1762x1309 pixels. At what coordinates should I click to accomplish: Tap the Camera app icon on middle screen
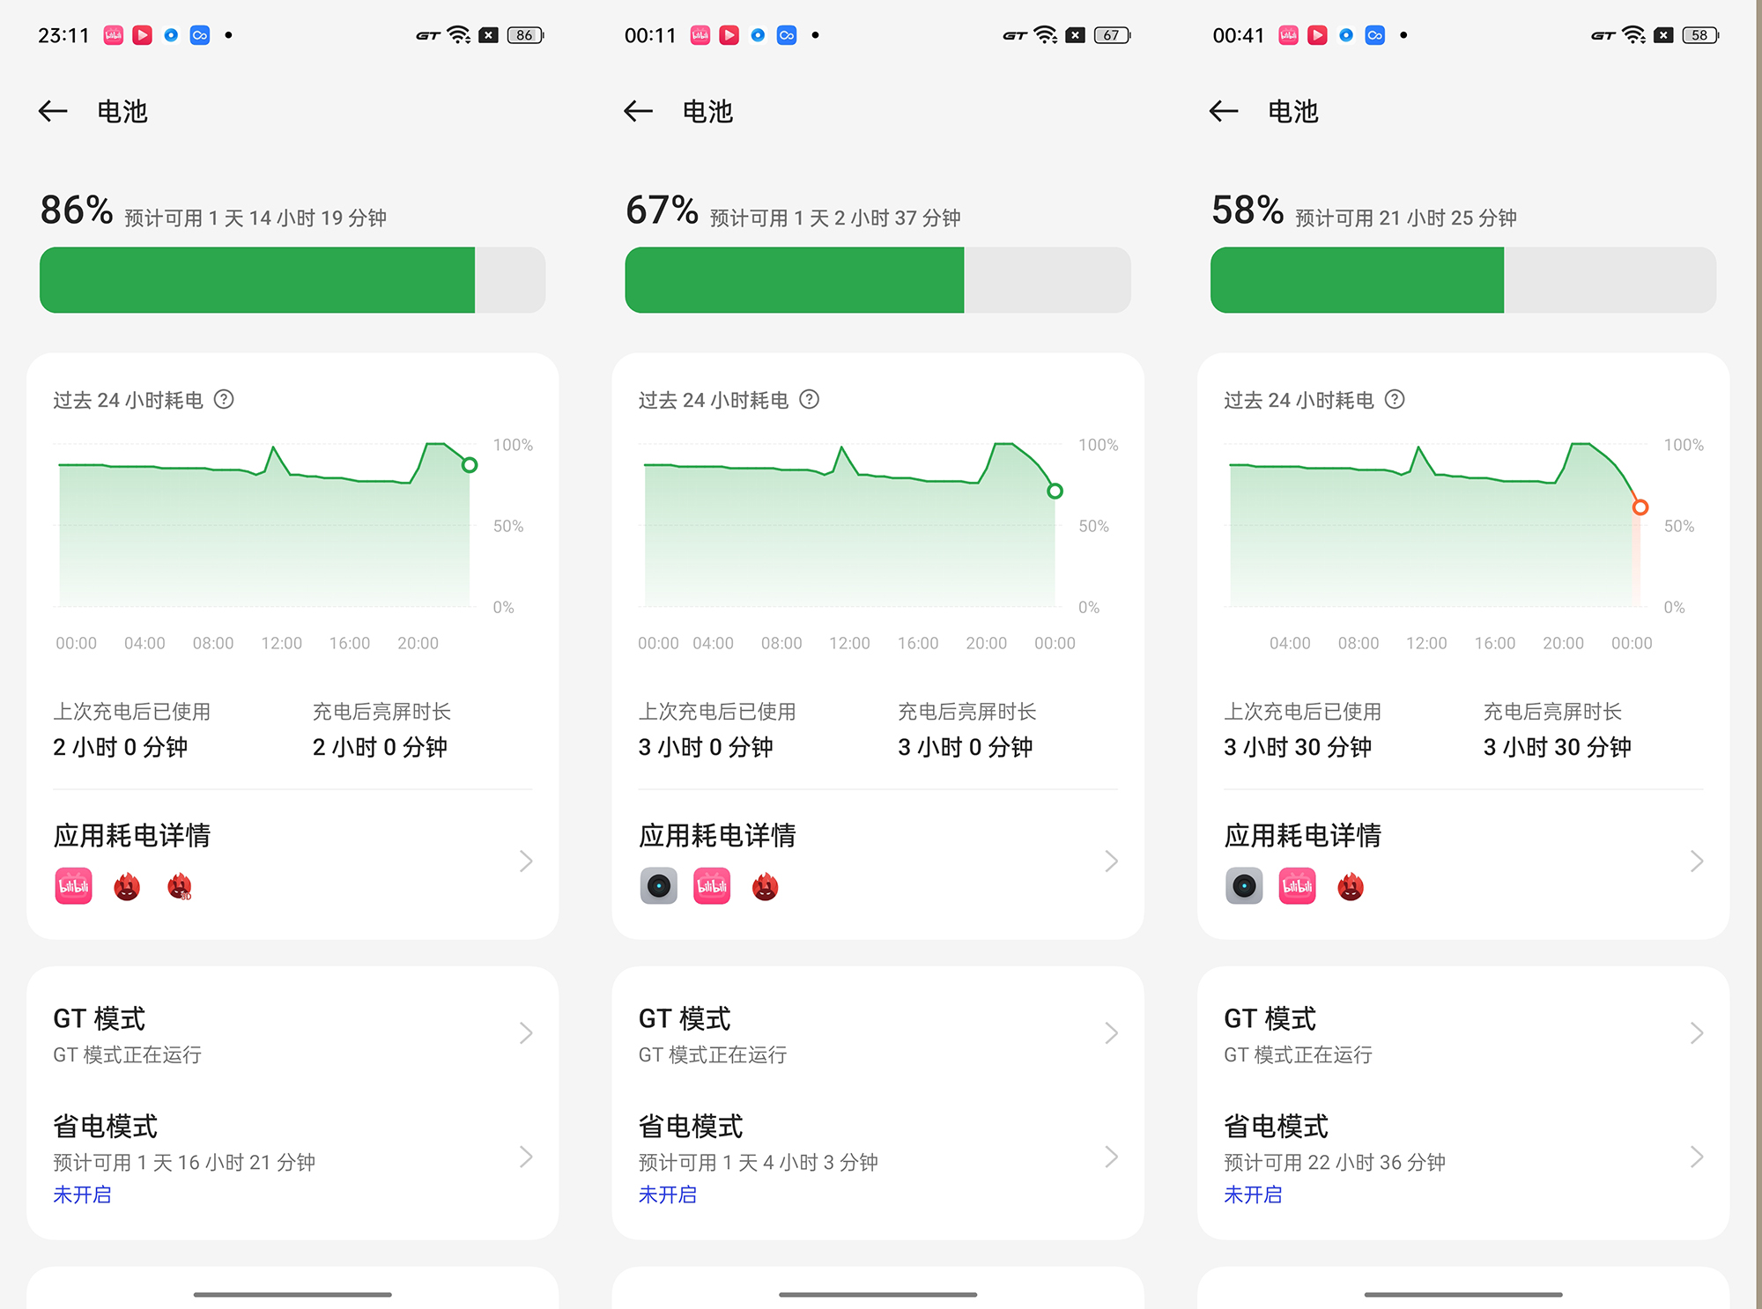(x=659, y=886)
